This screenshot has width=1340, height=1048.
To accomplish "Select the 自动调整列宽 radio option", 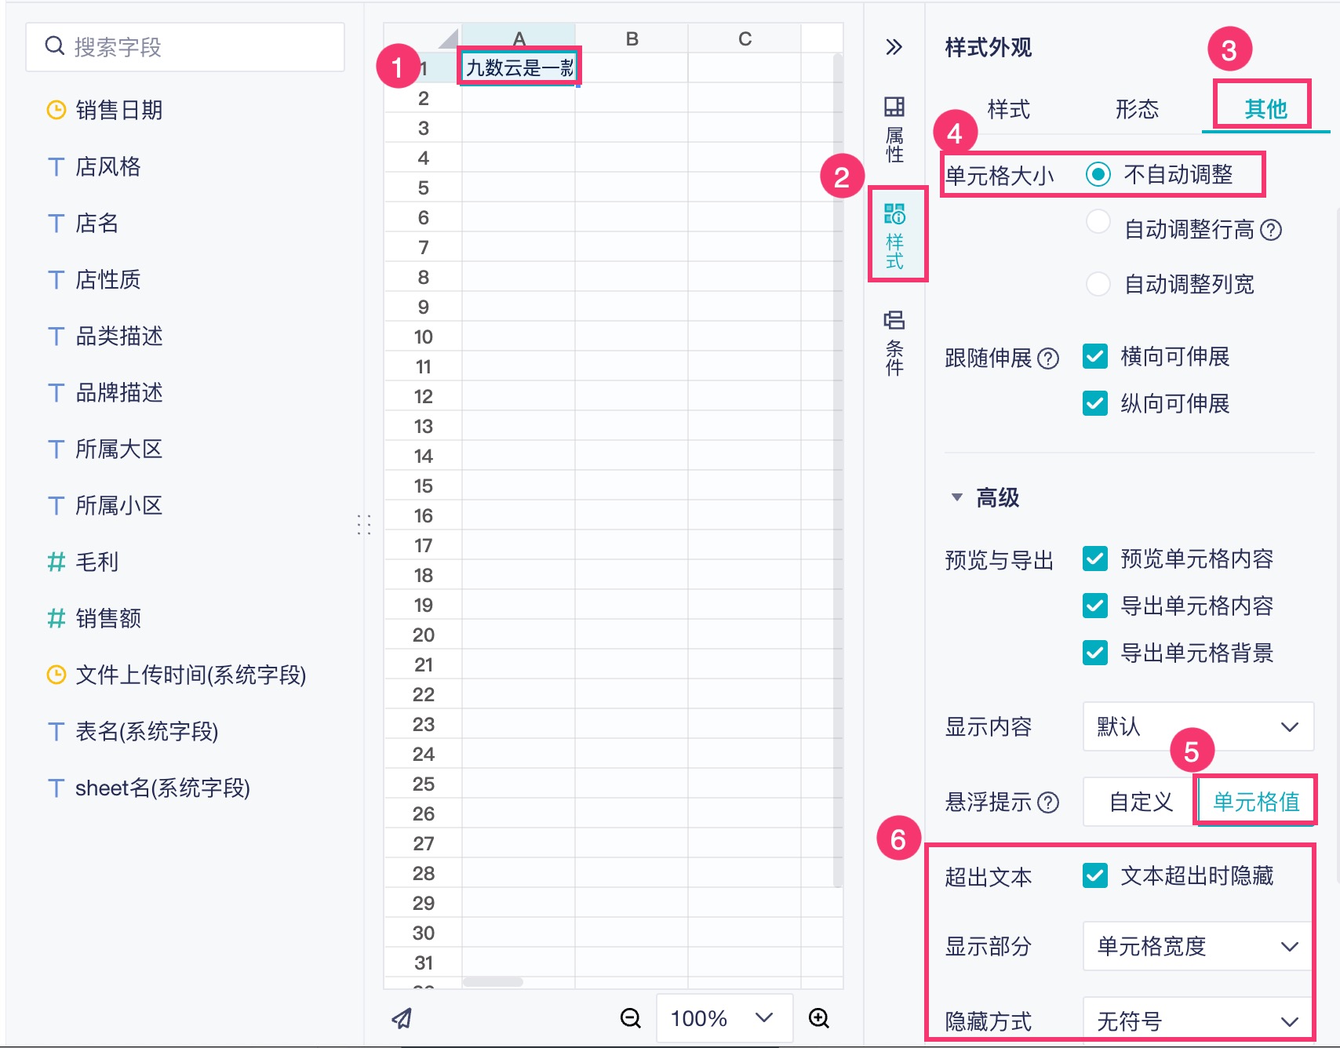I will point(1098,283).
